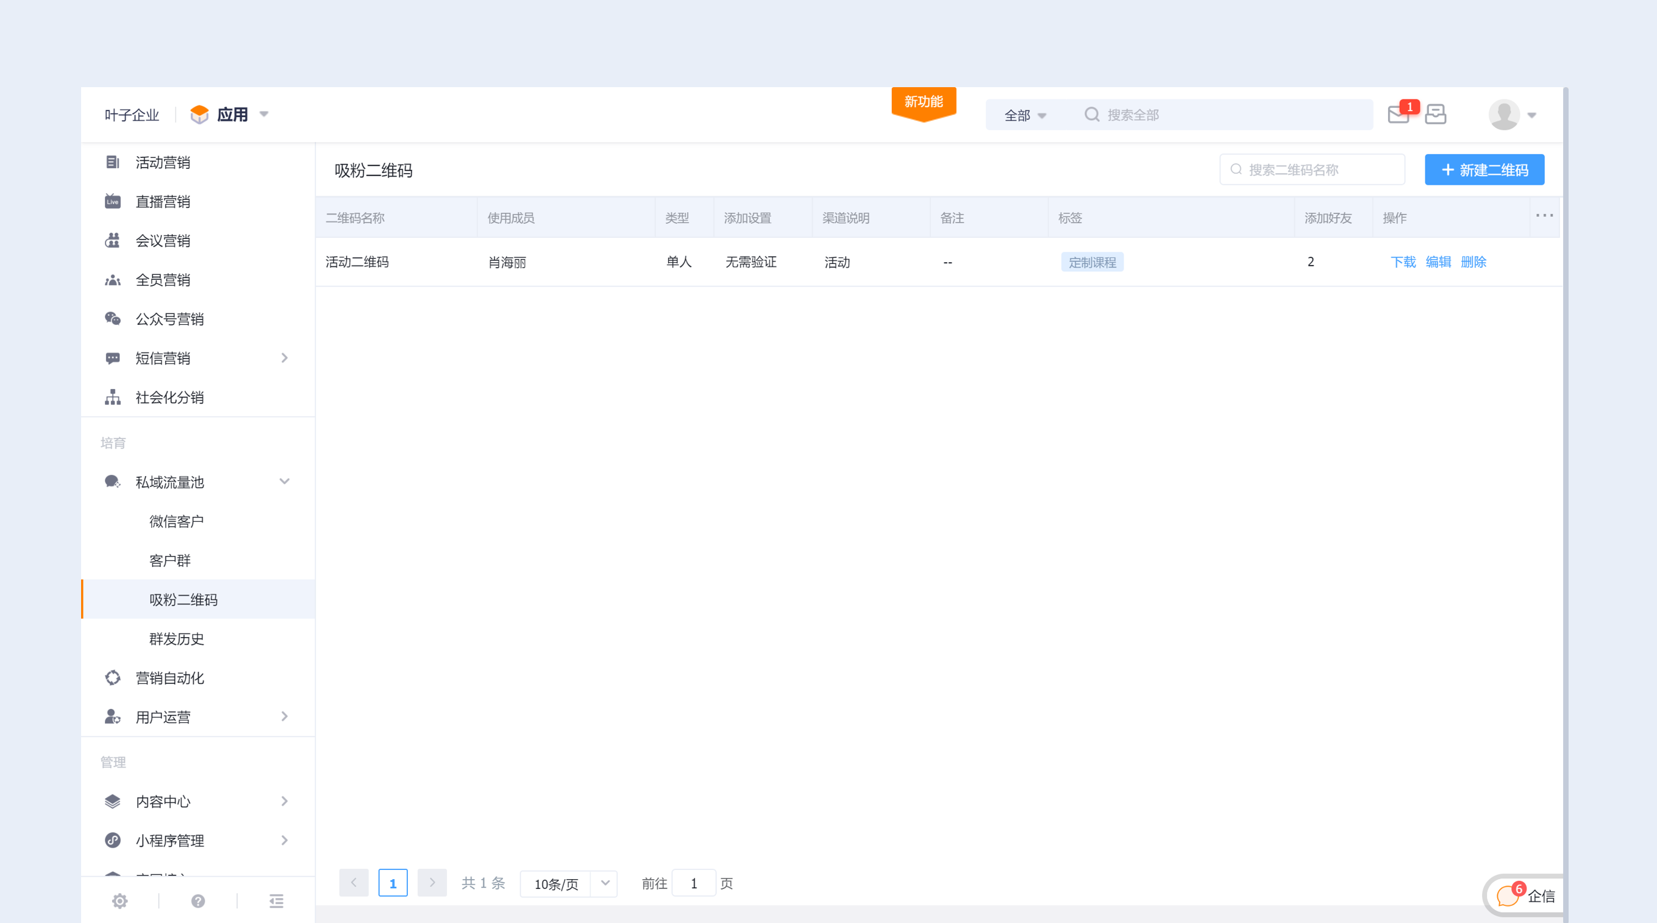Click the 营销自动化 cycle icon
The height and width of the screenshot is (923, 1657).
(x=113, y=678)
